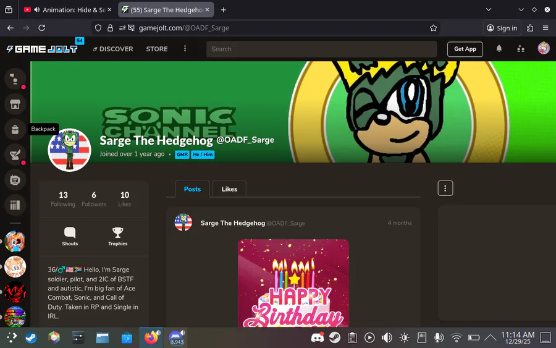Expand the header more-options vertical dots

[x=185, y=49]
